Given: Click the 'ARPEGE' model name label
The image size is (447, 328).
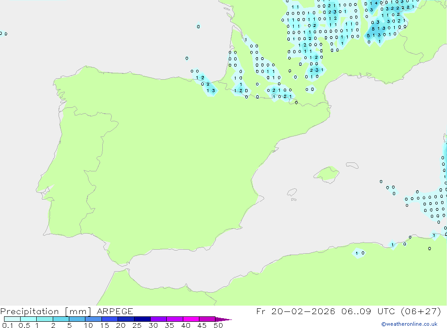Looking at the screenshot, I should [115, 311].
